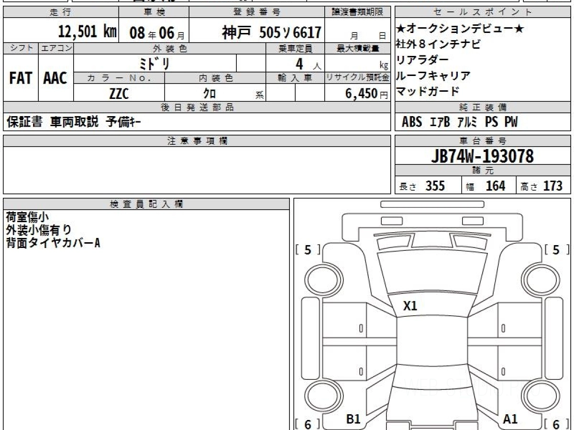Select the 社外8インチナビ sales point
Image resolution: width=574 pixels, height=430 pixels.
pos(438,44)
